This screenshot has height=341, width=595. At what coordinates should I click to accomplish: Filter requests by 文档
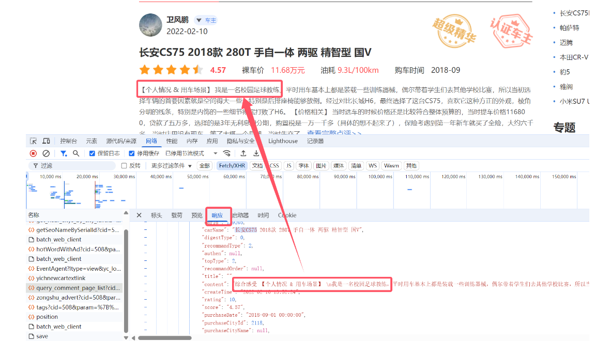[x=257, y=165]
